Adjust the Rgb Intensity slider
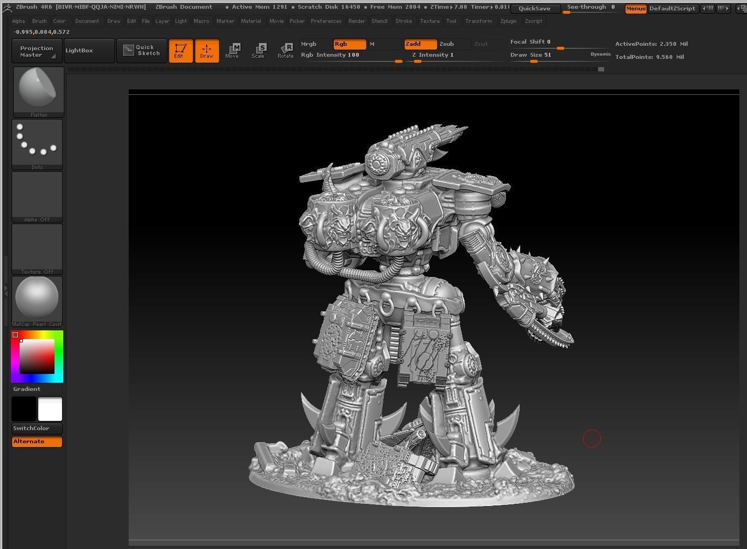Viewport: 747px width, 549px height. 352,57
